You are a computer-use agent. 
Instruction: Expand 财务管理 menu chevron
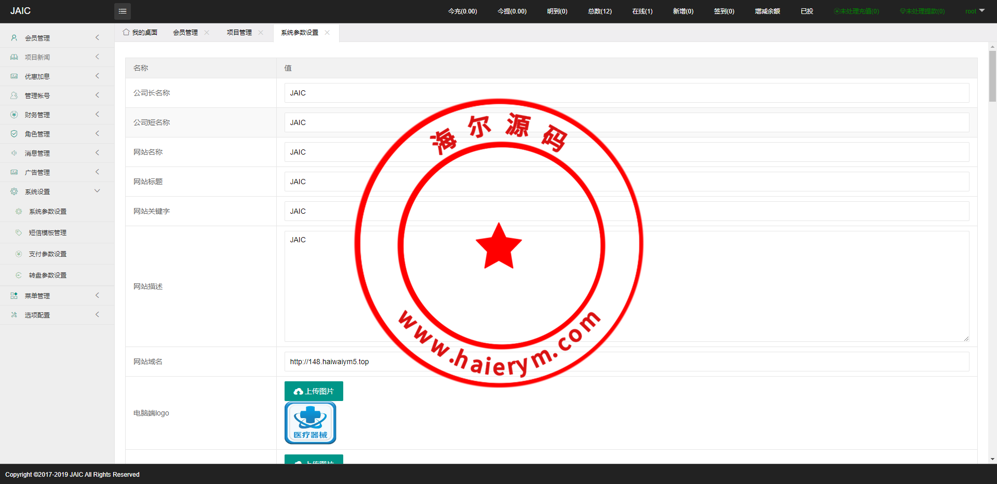tap(97, 114)
